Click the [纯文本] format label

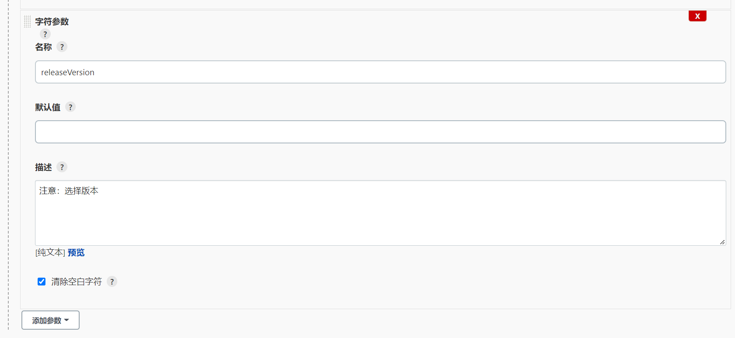tap(50, 252)
